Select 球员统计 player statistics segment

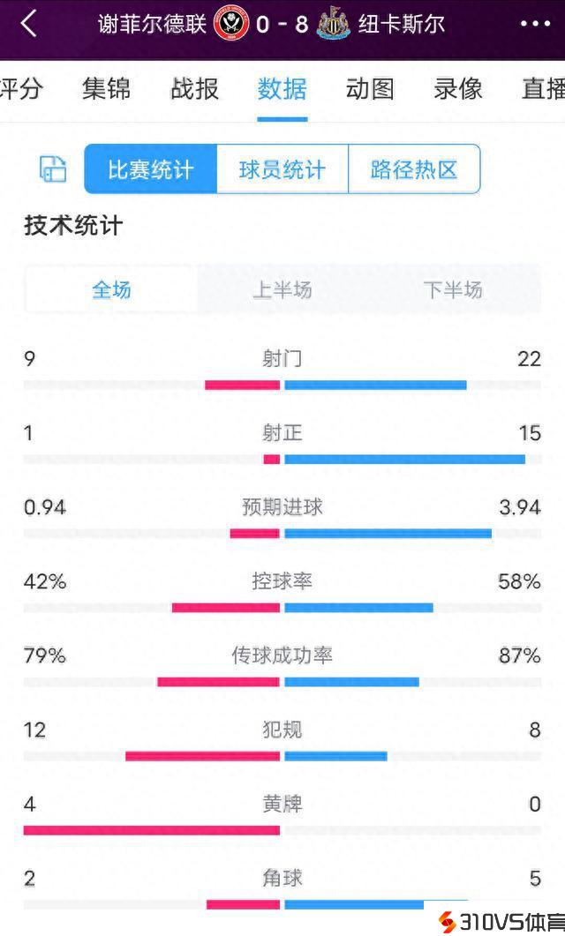pos(282,169)
